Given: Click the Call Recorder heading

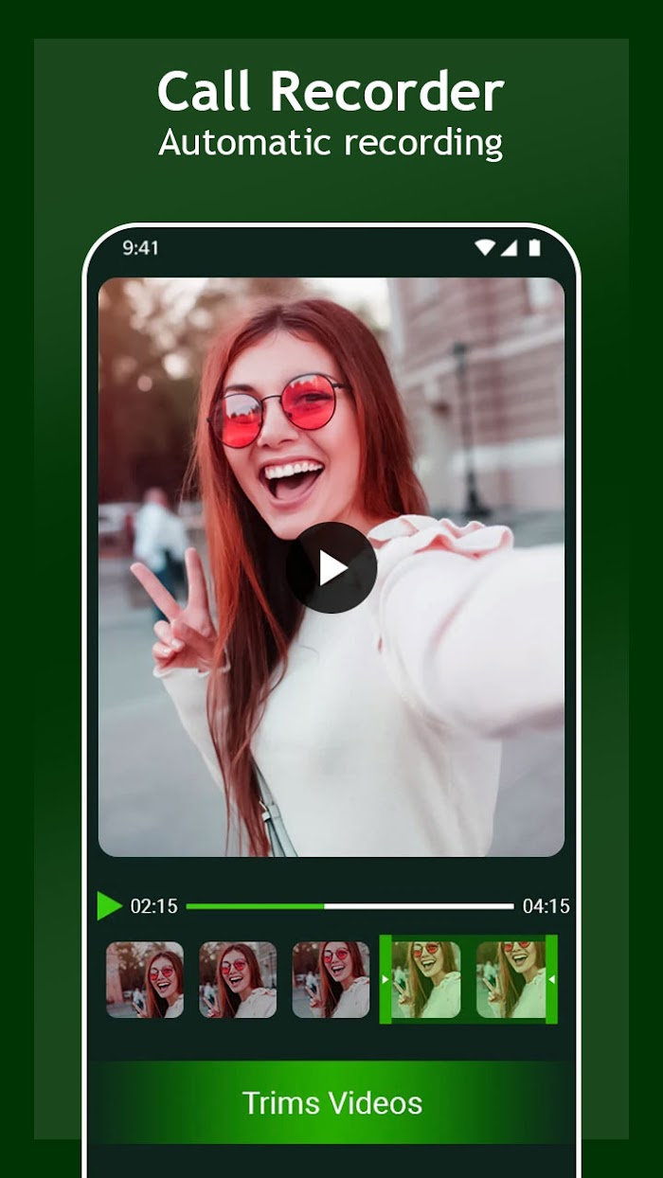Looking at the screenshot, I should click(331, 92).
